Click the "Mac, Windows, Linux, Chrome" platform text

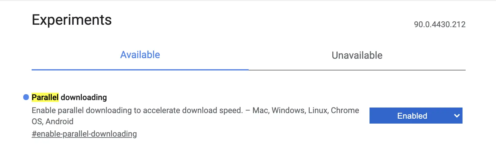[306, 111]
